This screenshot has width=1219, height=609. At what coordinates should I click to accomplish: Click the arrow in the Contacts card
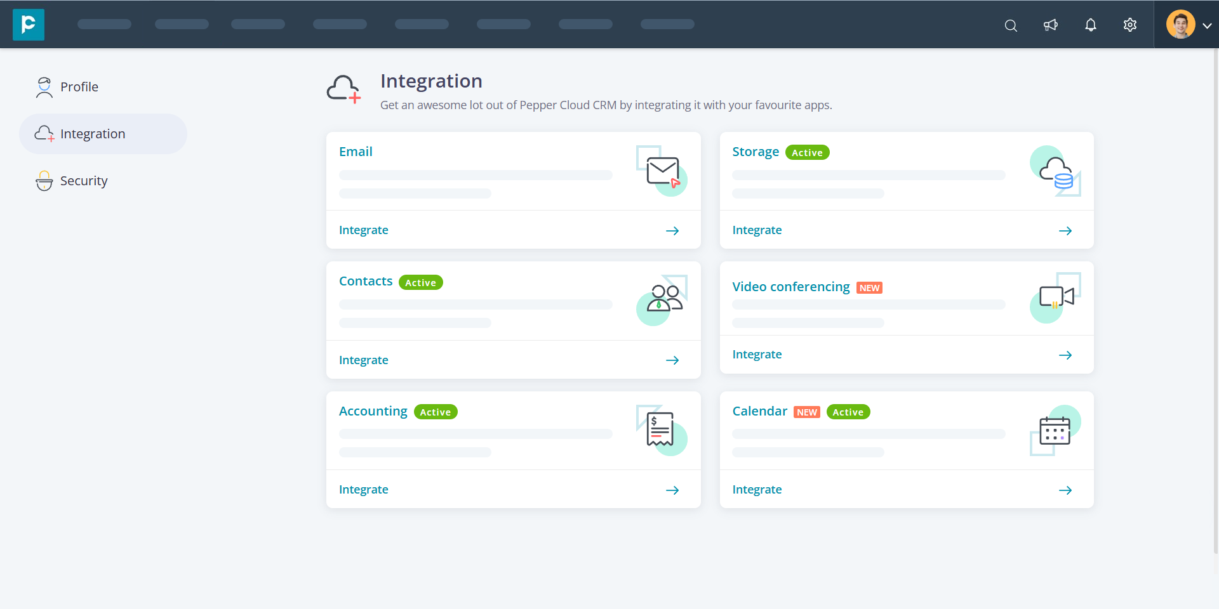tap(672, 360)
